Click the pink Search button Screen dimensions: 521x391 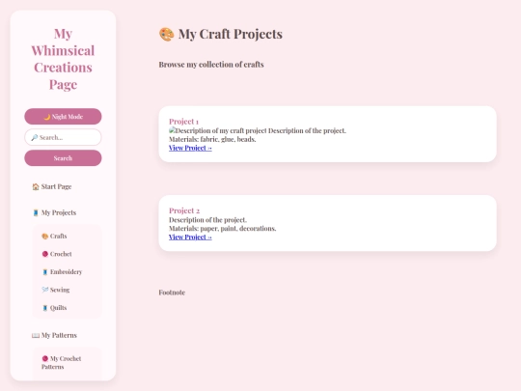click(x=63, y=158)
